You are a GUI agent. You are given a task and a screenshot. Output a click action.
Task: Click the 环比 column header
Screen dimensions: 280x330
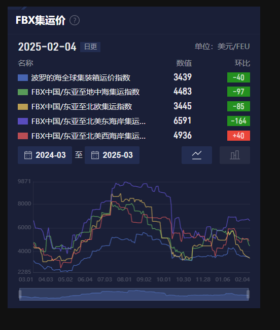[x=242, y=63]
